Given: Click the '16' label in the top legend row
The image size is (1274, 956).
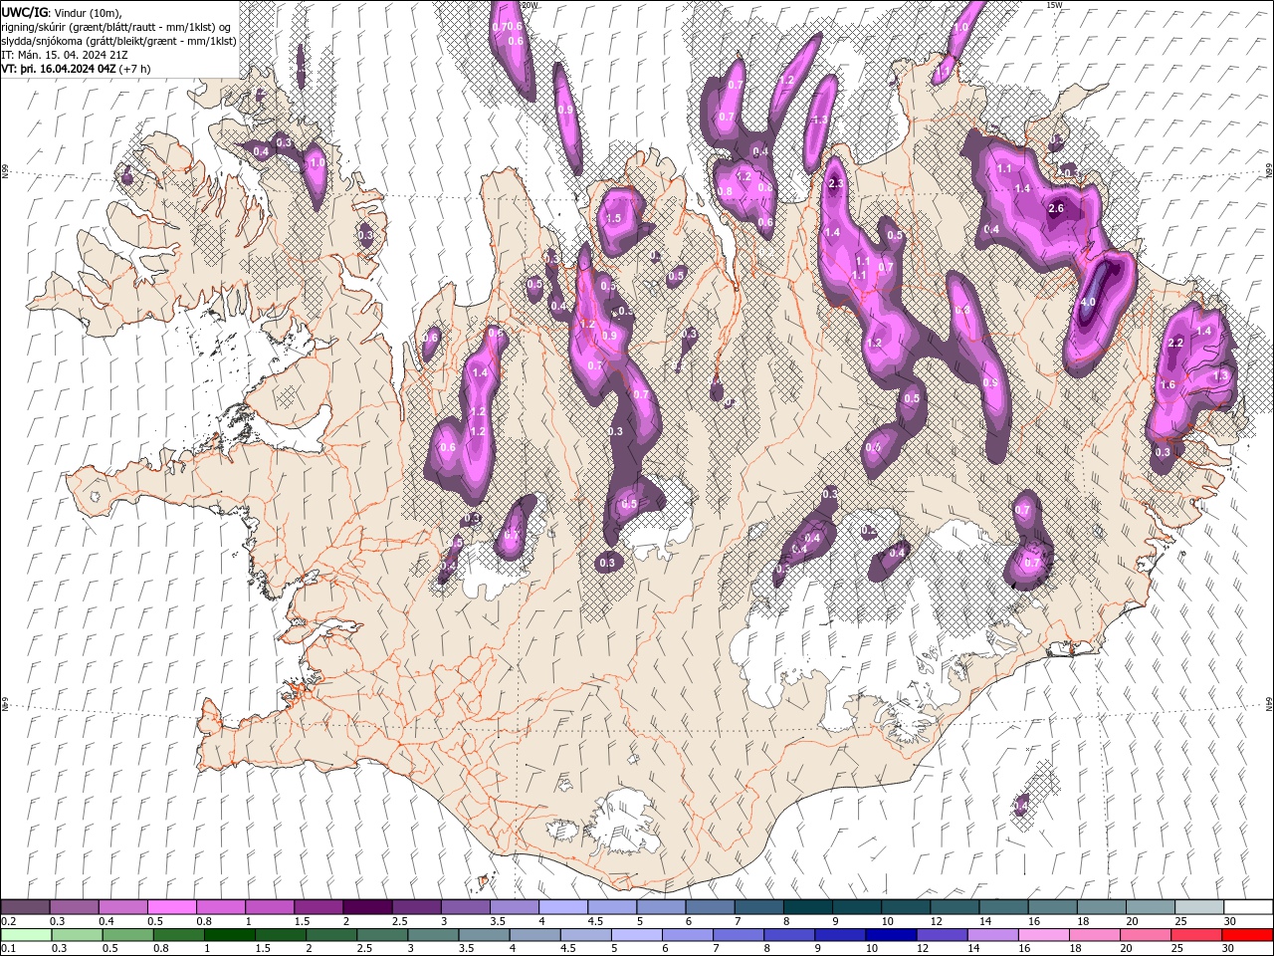Looking at the screenshot, I should pyautogui.click(x=1035, y=921).
